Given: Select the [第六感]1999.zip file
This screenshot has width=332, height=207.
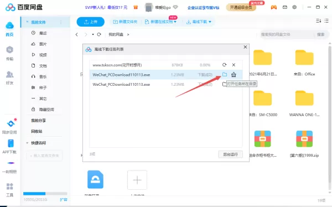Looking at the screenshot, I should pyautogui.click(x=304, y=144).
